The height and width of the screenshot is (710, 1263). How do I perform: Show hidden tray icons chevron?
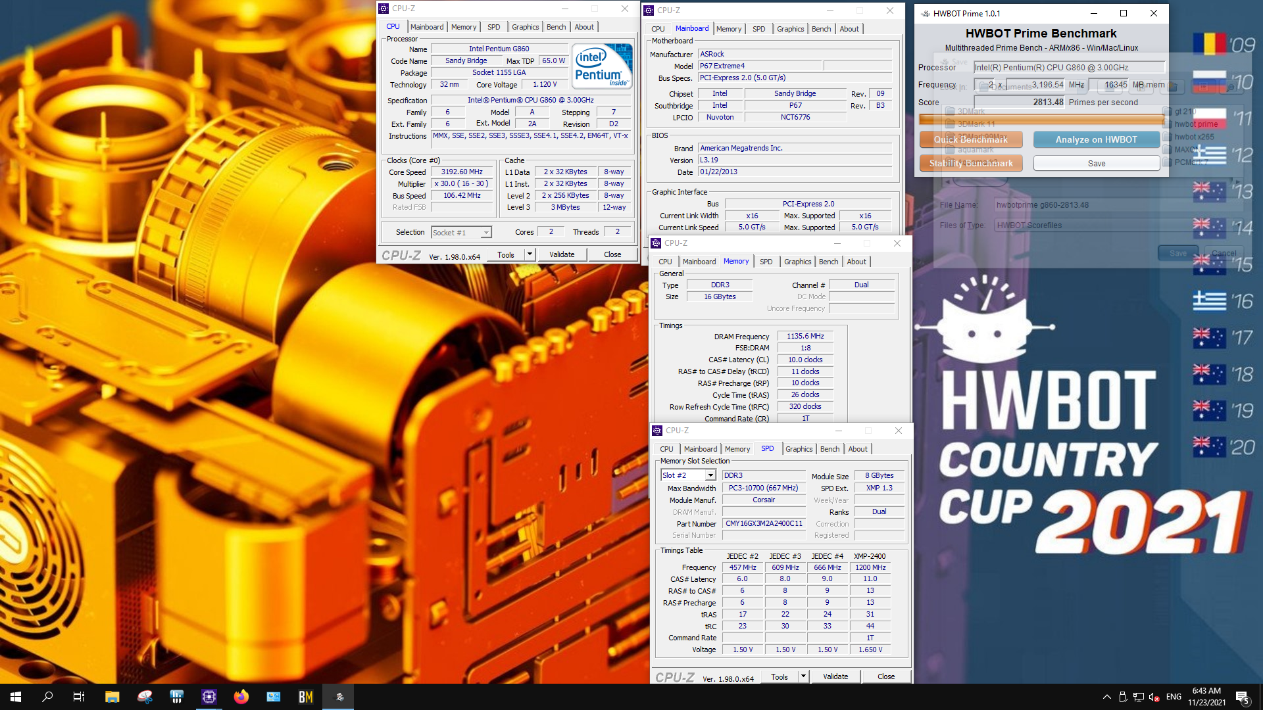(x=1107, y=697)
